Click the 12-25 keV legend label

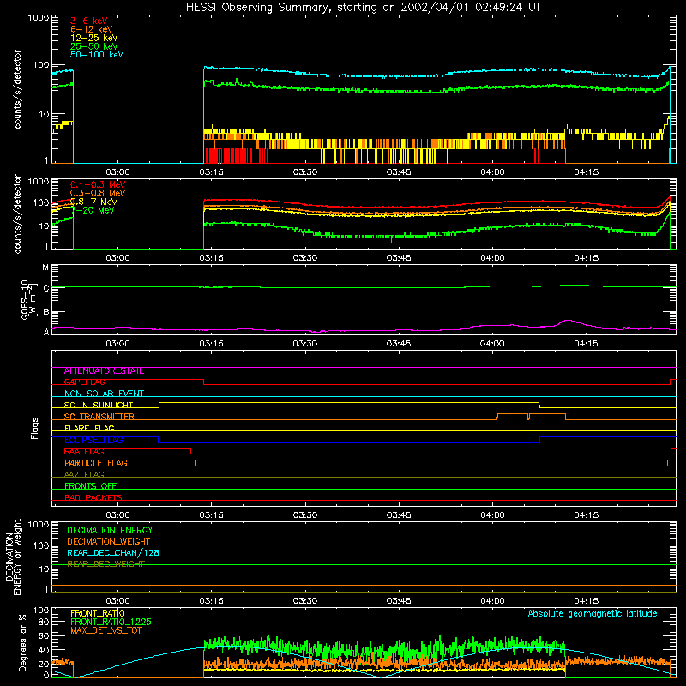click(x=94, y=38)
